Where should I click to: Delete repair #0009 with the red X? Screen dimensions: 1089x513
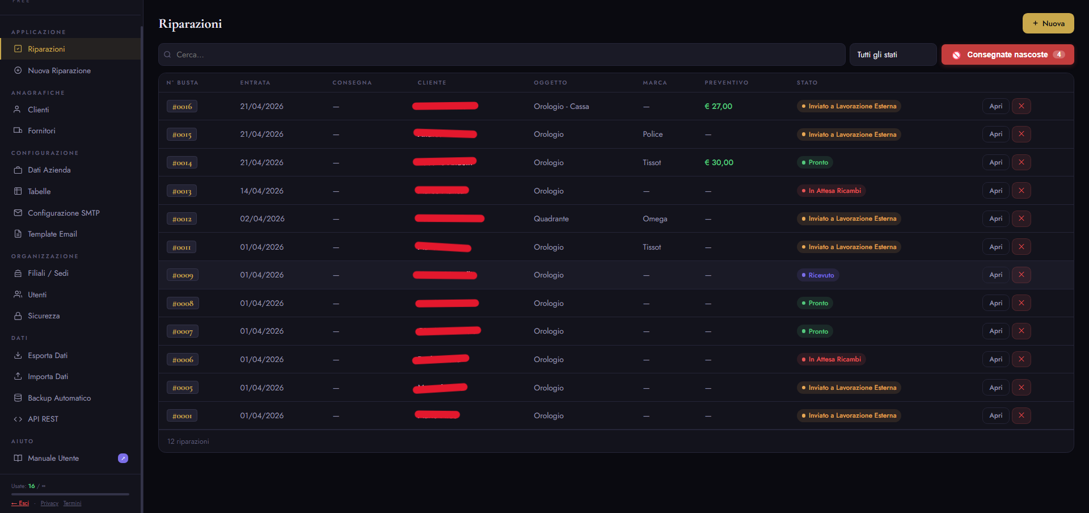(1022, 275)
